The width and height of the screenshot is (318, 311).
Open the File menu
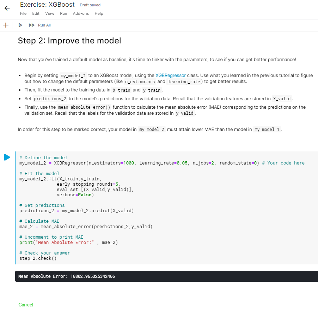[x=23, y=13]
